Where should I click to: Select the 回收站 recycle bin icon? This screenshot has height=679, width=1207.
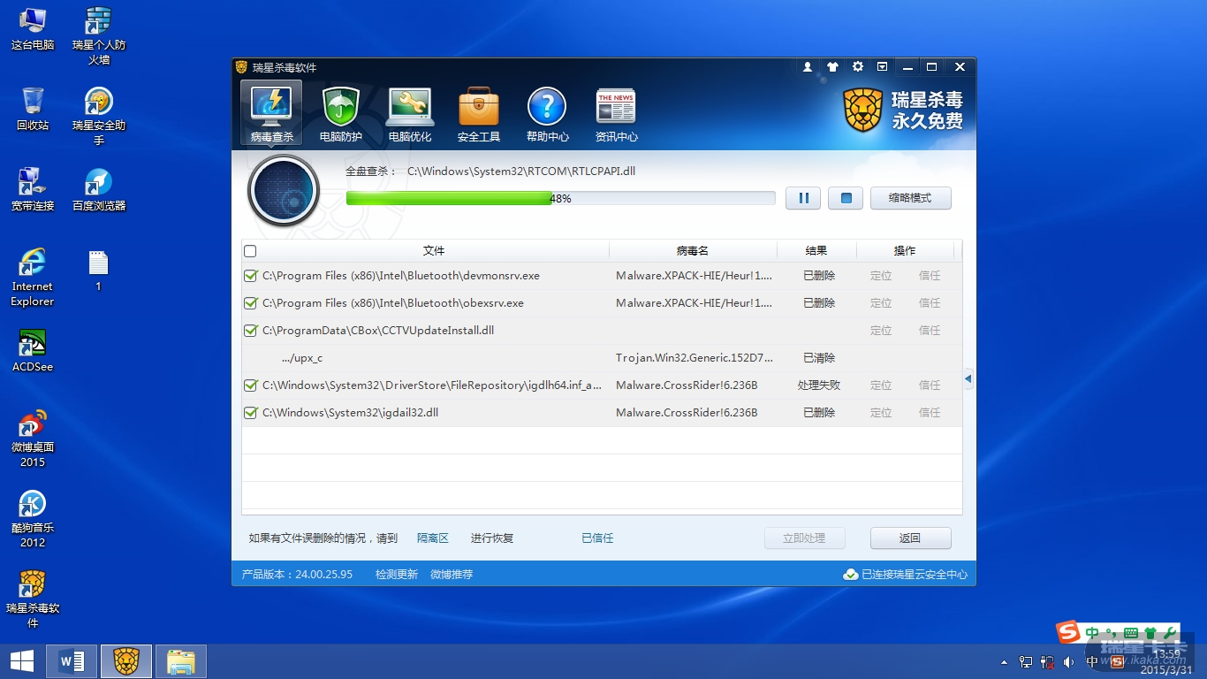(33, 110)
